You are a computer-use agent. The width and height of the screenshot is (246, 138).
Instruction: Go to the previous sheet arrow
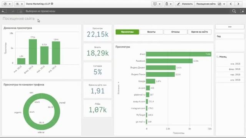(x=231, y=4)
